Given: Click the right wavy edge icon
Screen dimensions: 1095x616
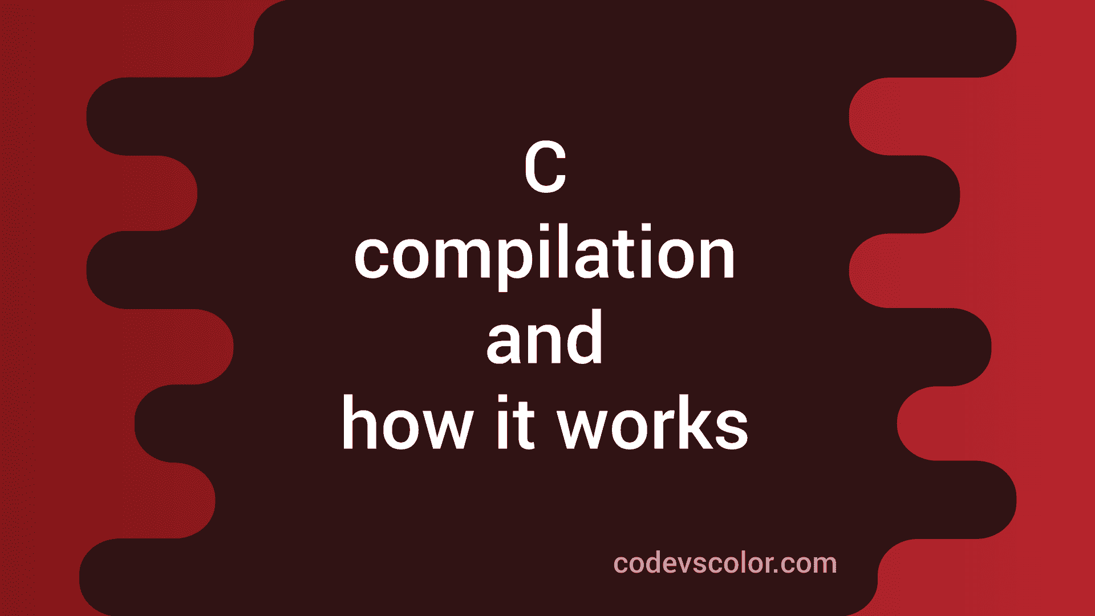Looking at the screenshot, I should [x=902, y=309].
